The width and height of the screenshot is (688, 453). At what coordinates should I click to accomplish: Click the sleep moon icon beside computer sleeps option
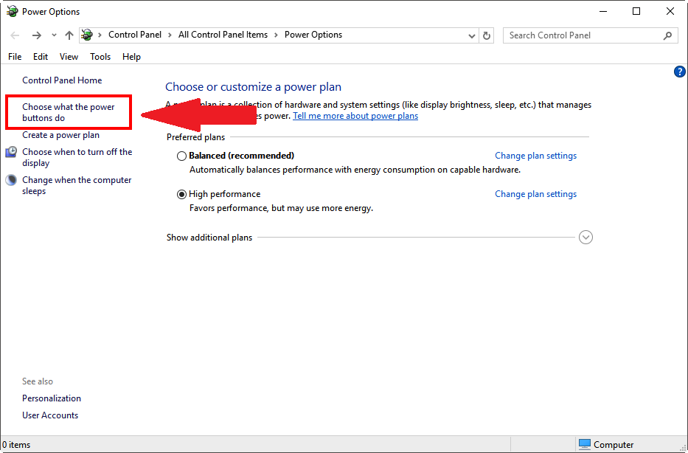[11, 179]
